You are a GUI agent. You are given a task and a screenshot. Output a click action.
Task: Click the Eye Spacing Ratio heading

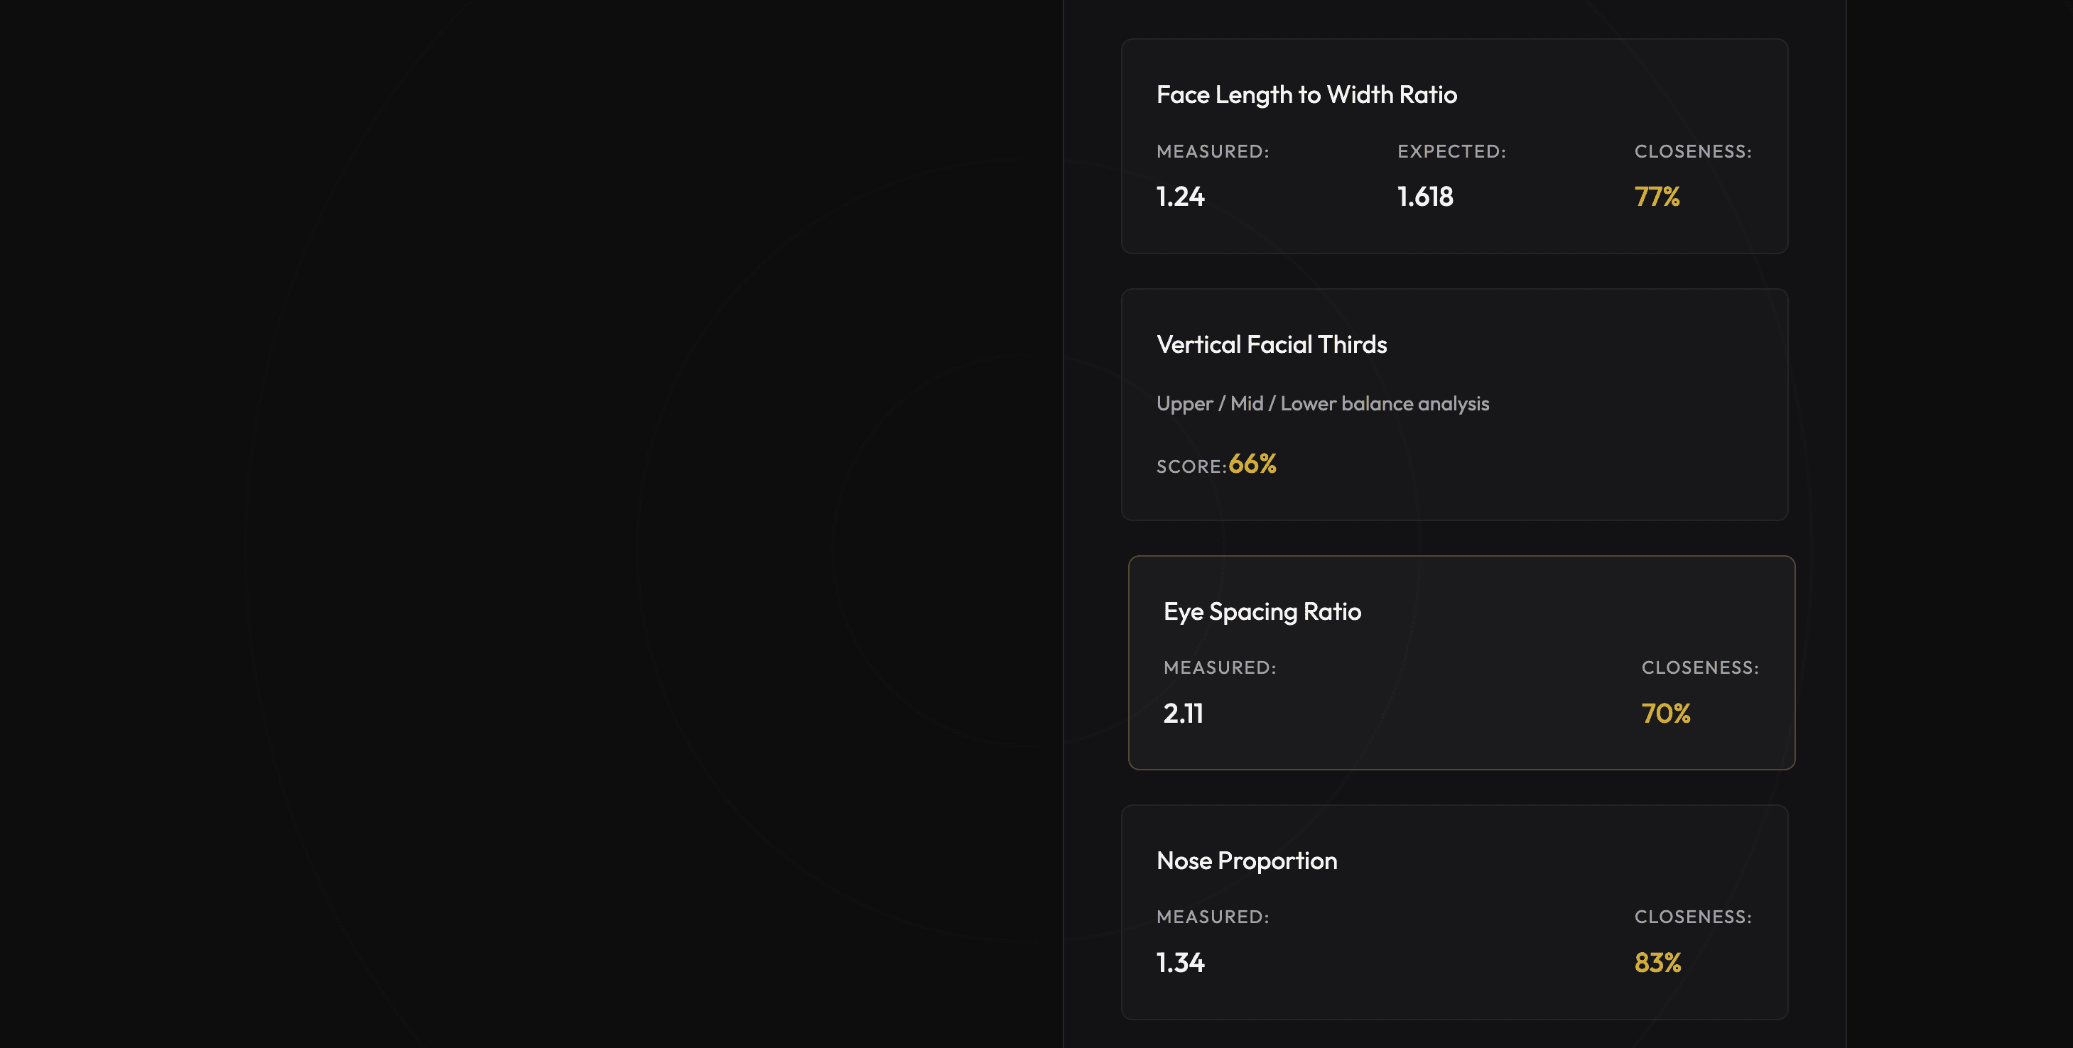pos(1262,612)
